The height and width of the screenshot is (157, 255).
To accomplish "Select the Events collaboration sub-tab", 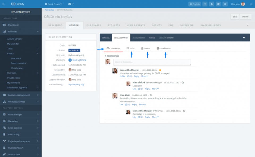I will point(146,49).
